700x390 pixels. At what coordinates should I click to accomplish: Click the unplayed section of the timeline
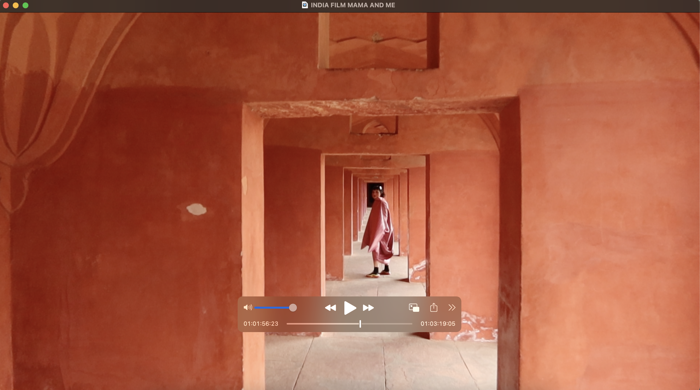coord(386,324)
